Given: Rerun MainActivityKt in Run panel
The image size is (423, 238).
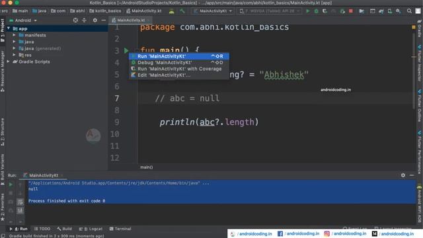Looking at the screenshot, I should (x=11, y=184).
